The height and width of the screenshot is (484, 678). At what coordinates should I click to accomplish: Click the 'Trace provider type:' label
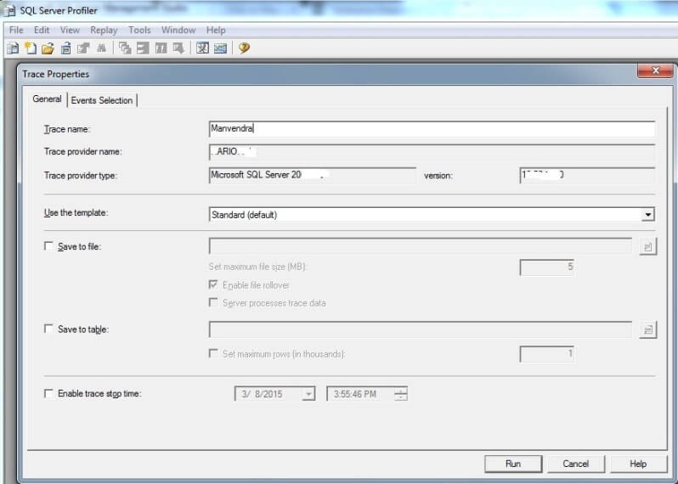point(81,176)
